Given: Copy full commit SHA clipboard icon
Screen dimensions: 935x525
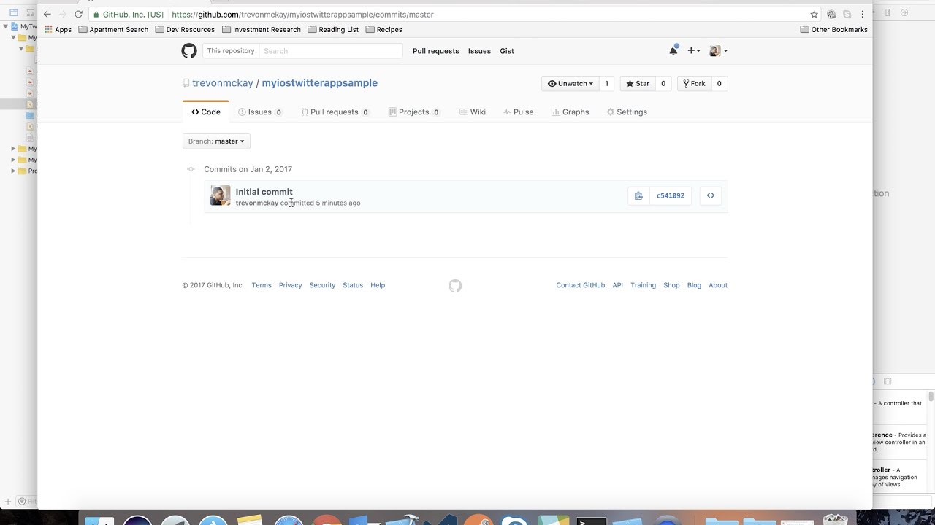Looking at the screenshot, I should tap(638, 195).
